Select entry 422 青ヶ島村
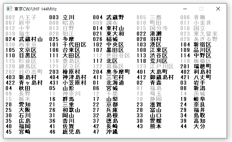The height and width of the screenshot is (142, 232). coord(24,83)
